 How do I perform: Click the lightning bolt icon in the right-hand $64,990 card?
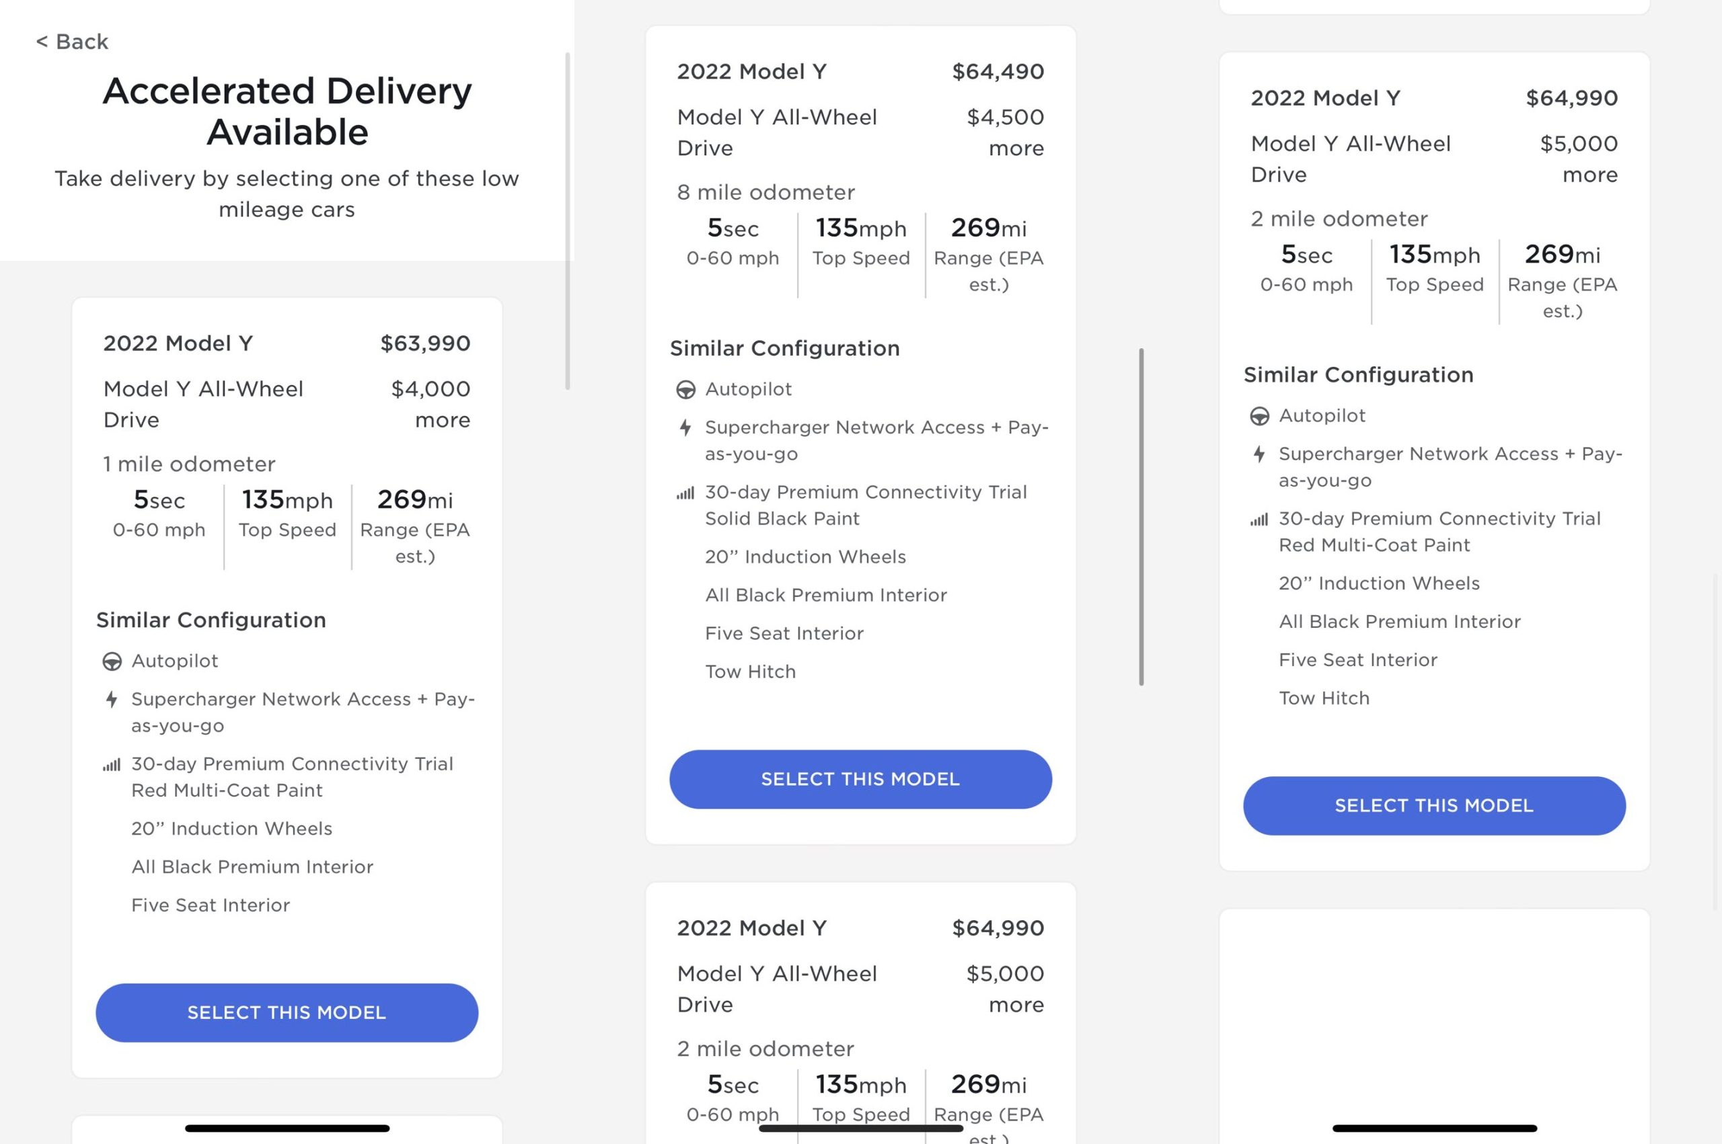tap(1259, 454)
